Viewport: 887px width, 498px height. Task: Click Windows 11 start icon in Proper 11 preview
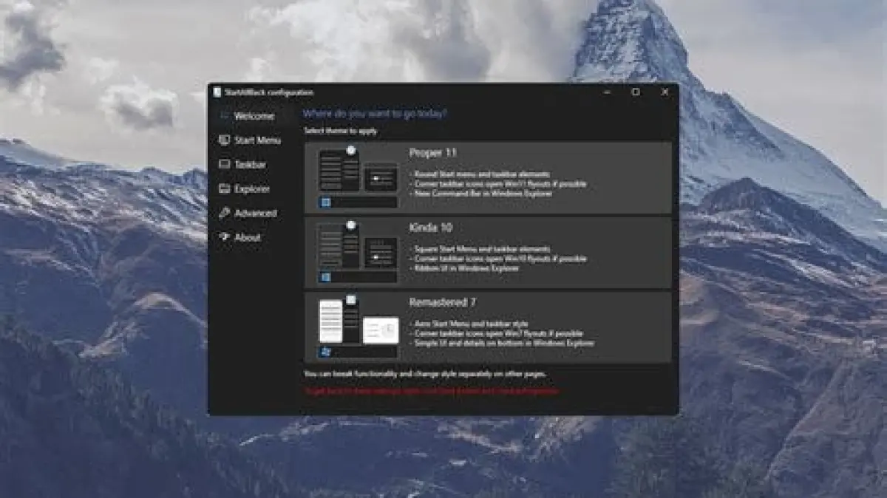pos(325,202)
